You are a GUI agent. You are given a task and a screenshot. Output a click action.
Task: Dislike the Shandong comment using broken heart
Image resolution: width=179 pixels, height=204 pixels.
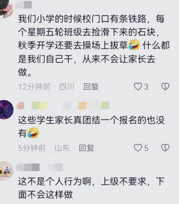pos(165,148)
